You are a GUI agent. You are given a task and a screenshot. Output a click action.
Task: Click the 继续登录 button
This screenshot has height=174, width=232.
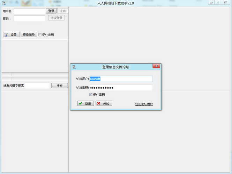(x=57, y=18)
